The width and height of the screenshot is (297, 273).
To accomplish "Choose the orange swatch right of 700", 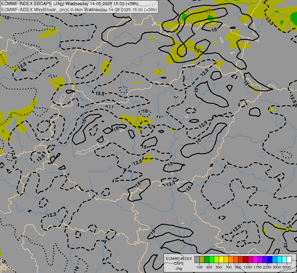I will pyautogui.click(x=231, y=259).
